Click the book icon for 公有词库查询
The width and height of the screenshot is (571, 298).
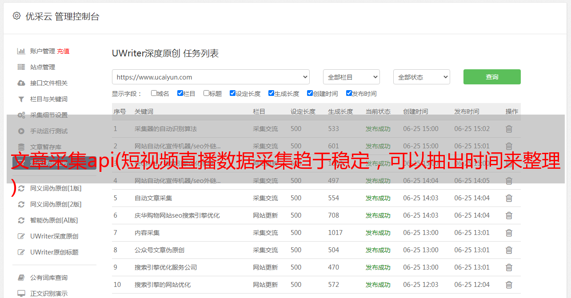[x=21, y=278]
